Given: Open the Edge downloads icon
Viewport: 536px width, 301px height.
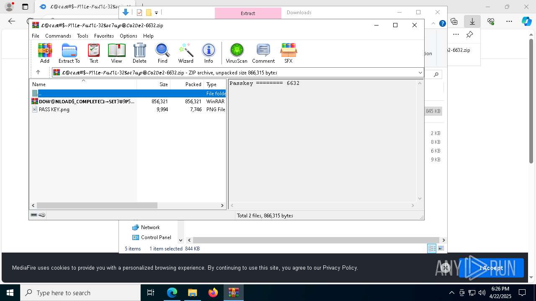Looking at the screenshot, I should 472,21.
